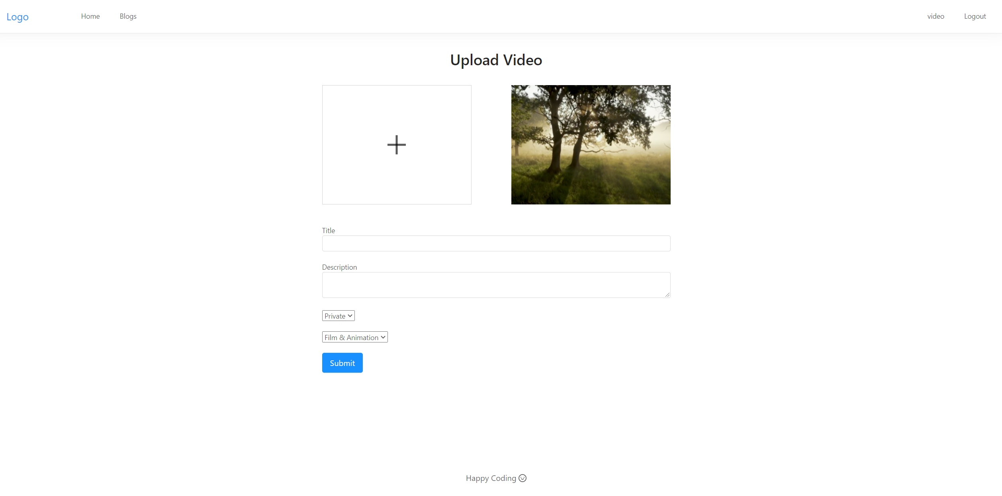Select the video link in navbar

pyautogui.click(x=935, y=16)
